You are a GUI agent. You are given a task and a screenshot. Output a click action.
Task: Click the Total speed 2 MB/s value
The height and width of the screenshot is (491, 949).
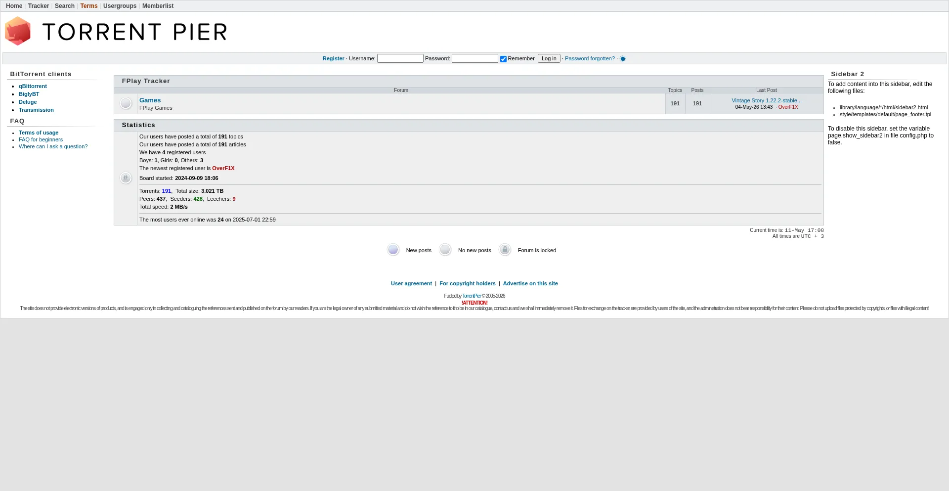(179, 207)
